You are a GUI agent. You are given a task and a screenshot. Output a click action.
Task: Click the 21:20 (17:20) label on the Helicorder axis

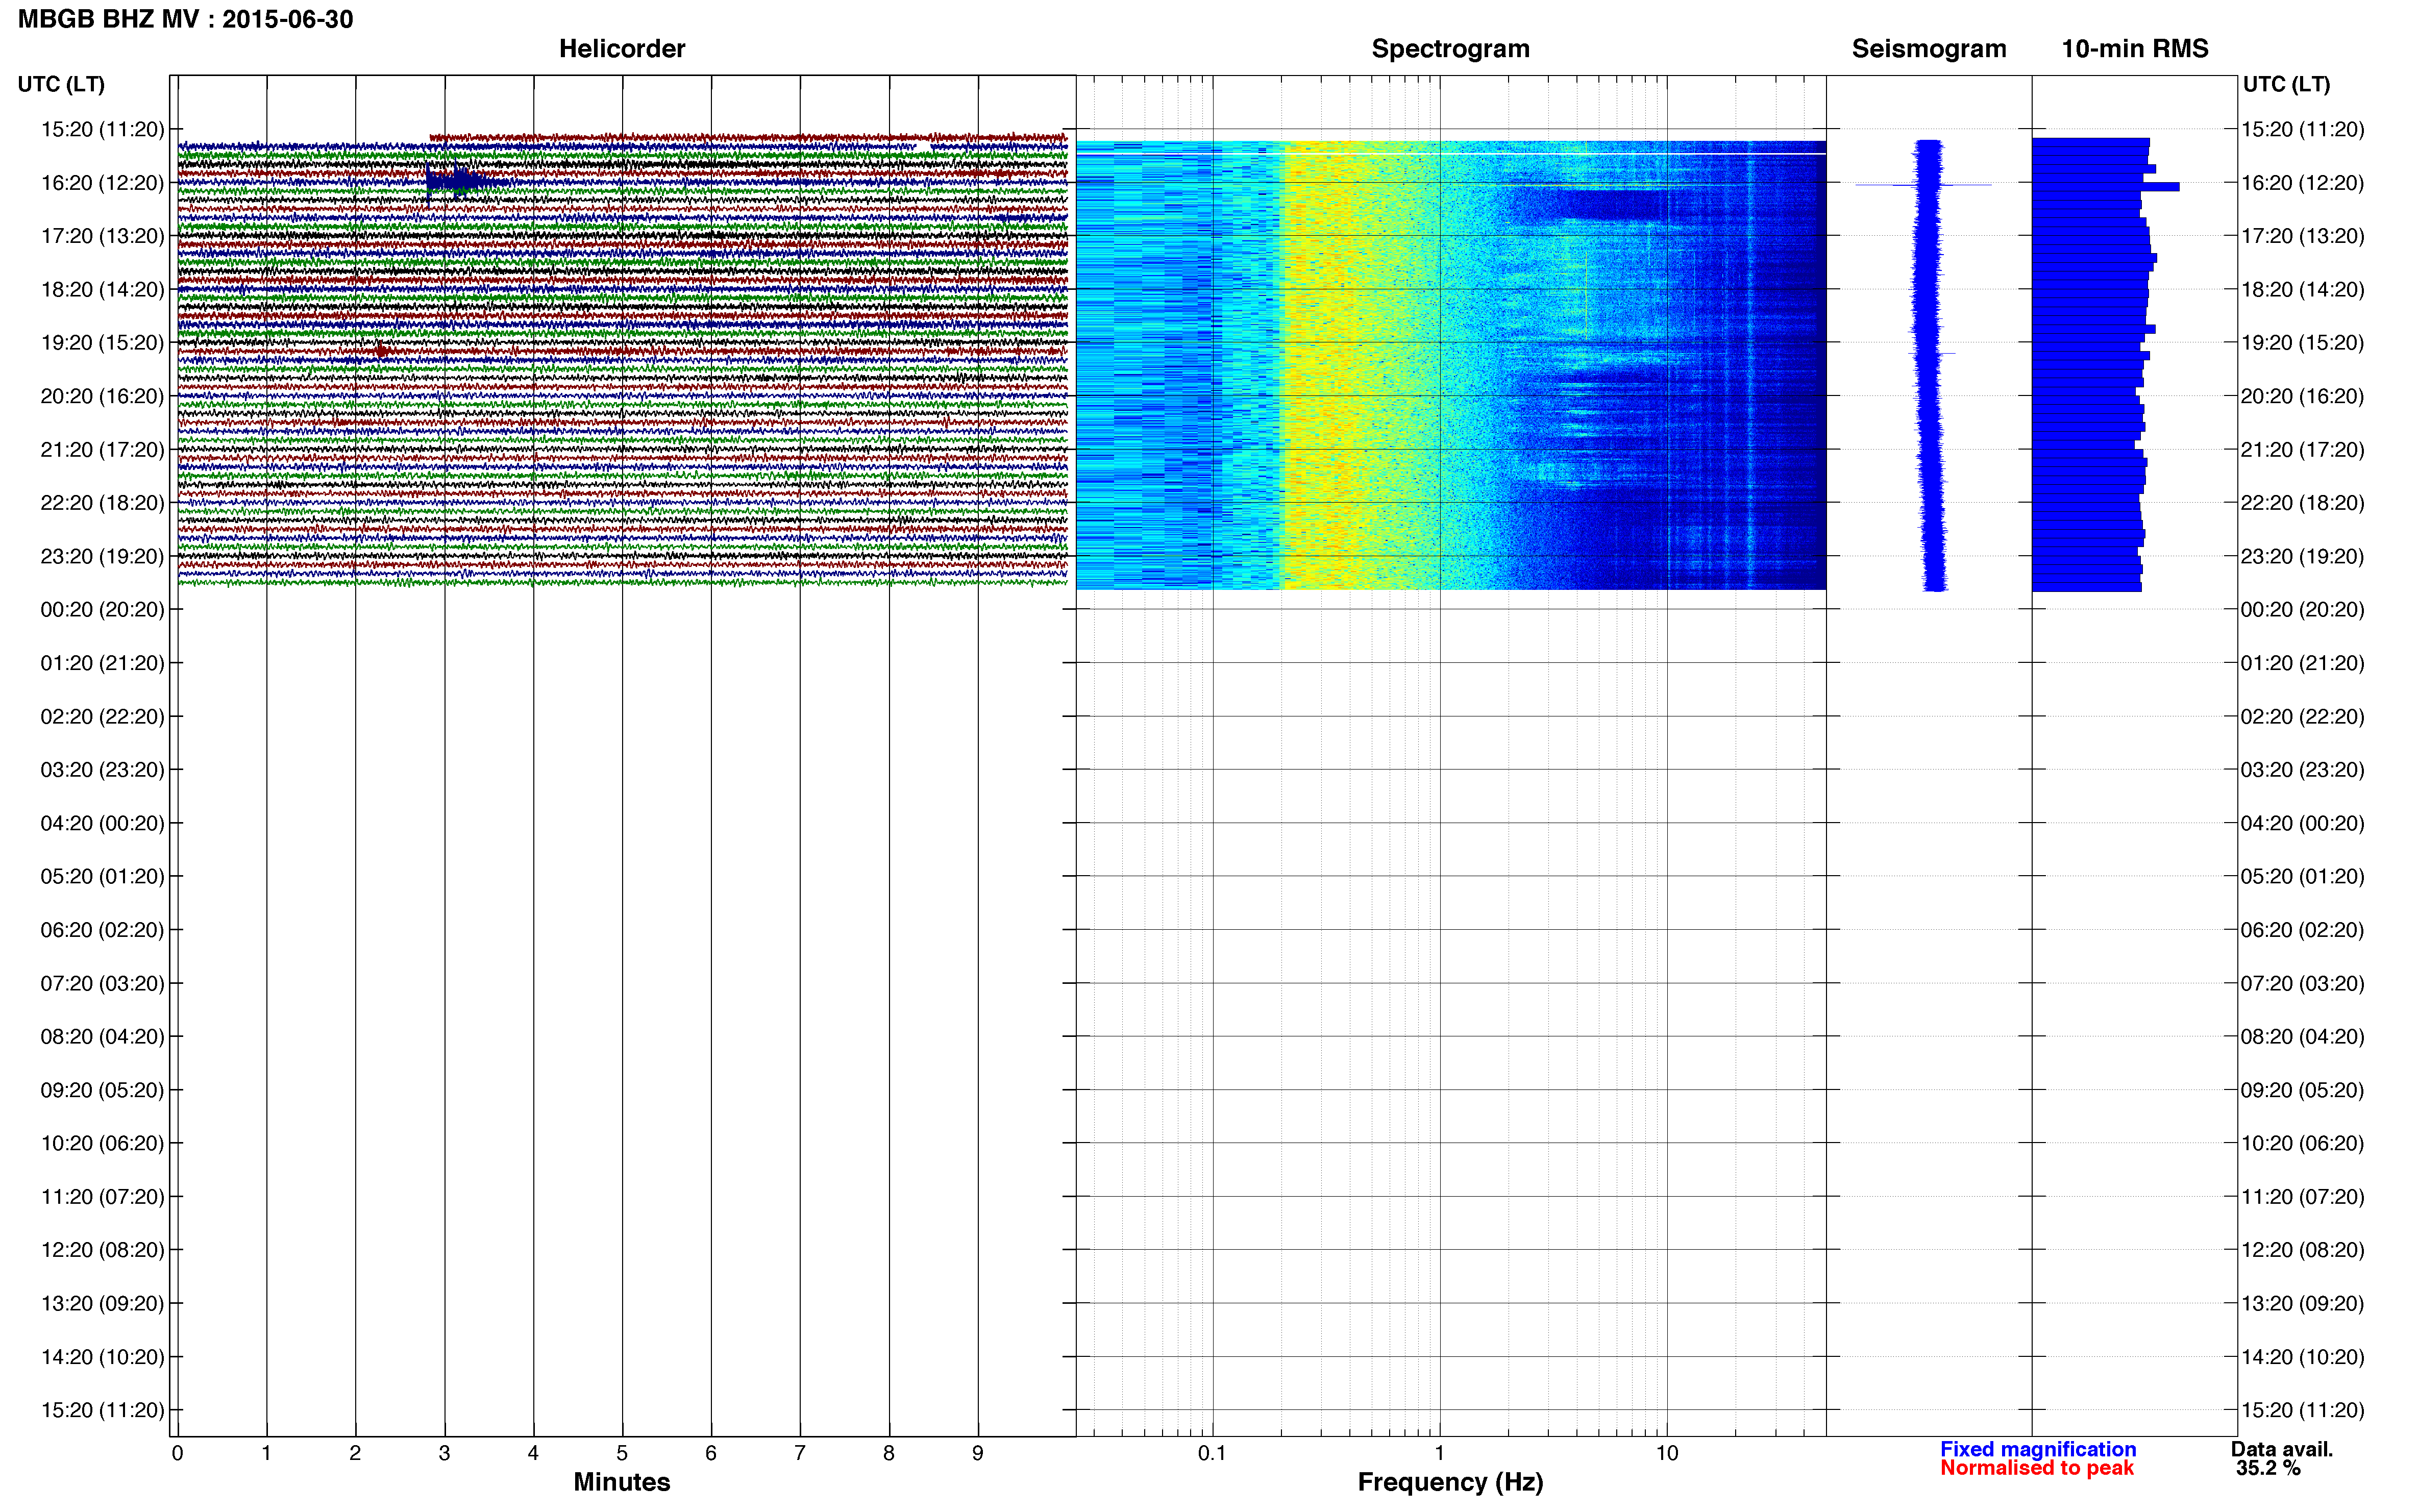[x=102, y=450]
